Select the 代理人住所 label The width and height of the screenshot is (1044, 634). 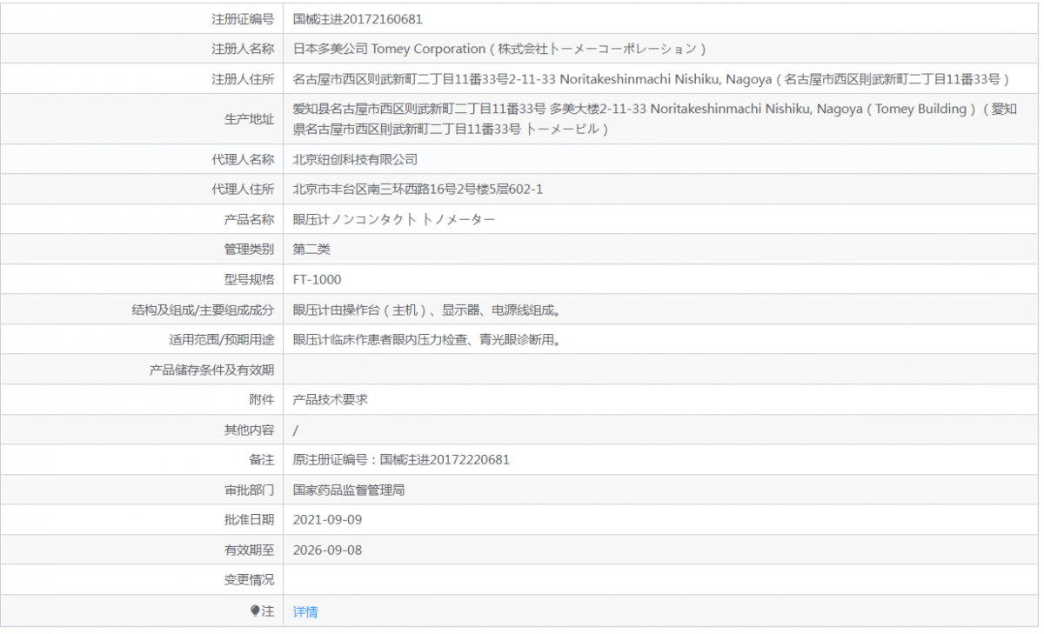[x=243, y=189]
